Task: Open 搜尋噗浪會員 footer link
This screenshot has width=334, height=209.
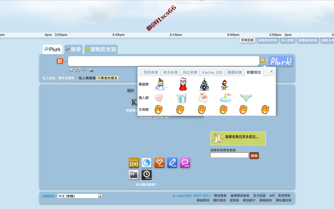Action: tap(240, 196)
